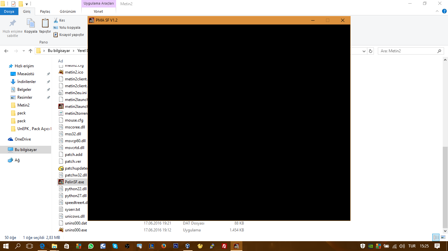Open the Yönet application tools tab
Viewport: 448px width, 251px height.
[x=98, y=11]
